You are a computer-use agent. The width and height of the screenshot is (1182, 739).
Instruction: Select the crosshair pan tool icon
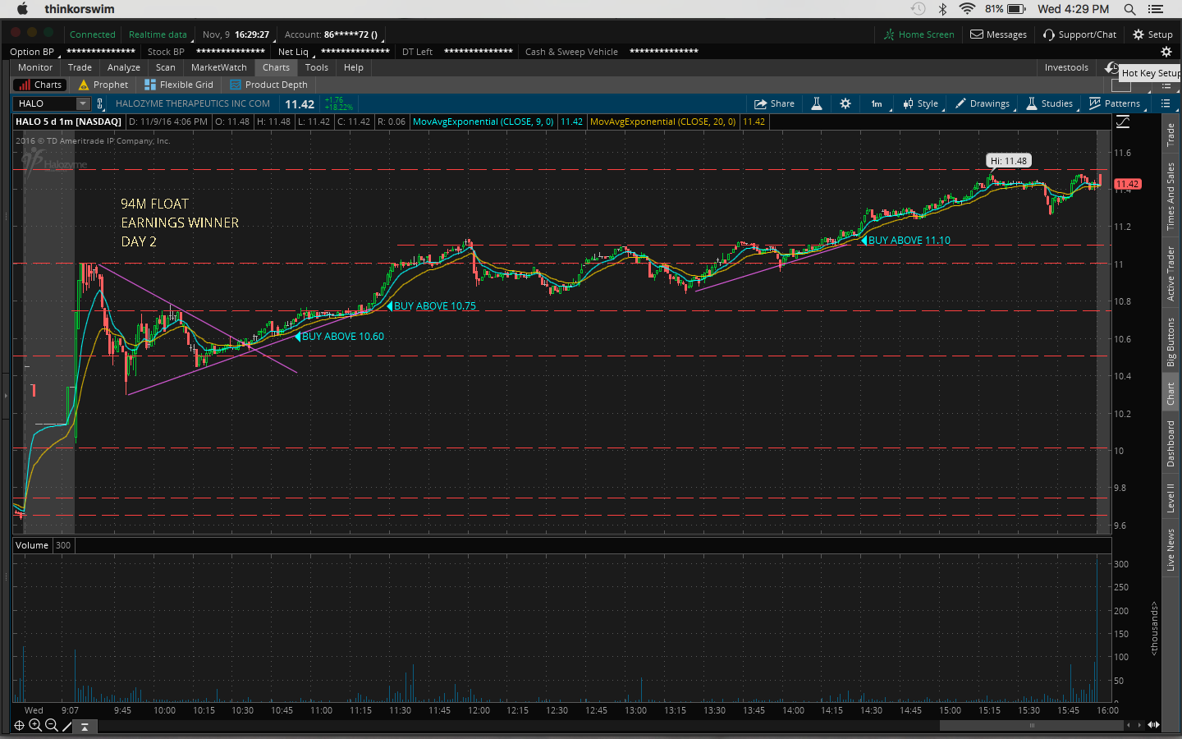tap(19, 725)
